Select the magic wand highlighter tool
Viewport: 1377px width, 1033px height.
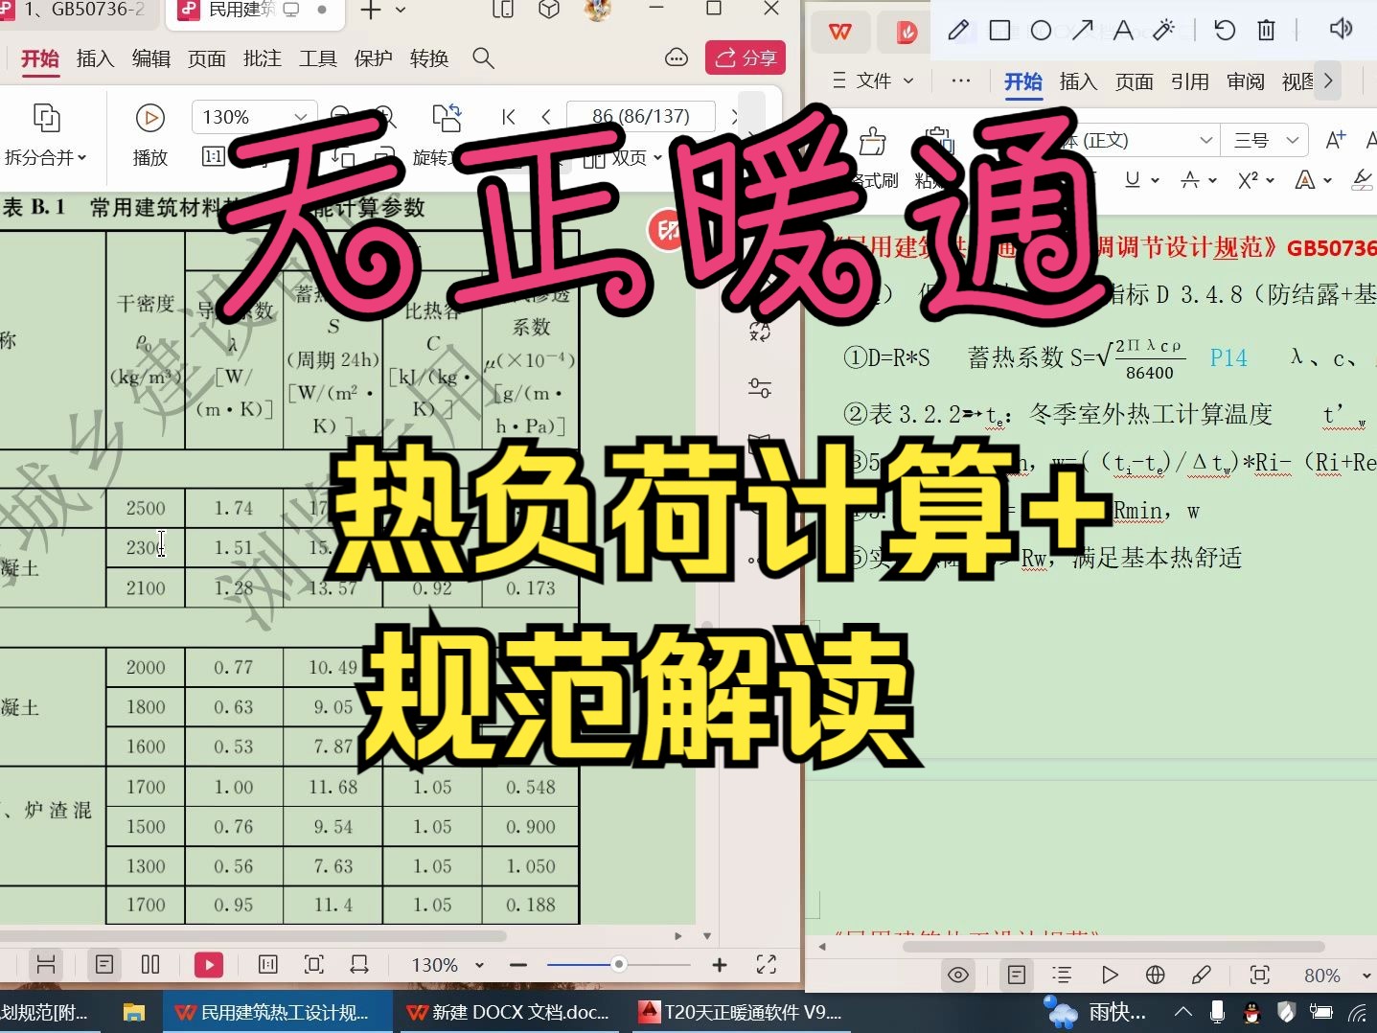pyautogui.click(x=1164, y=31)
